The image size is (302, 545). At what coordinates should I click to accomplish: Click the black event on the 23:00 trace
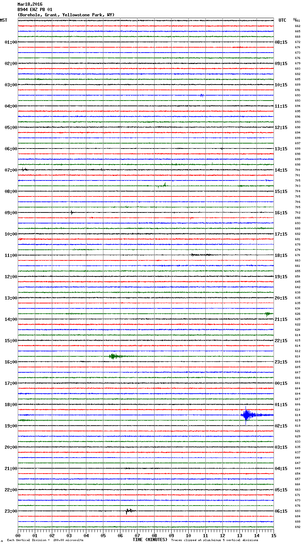pos(129,511)
